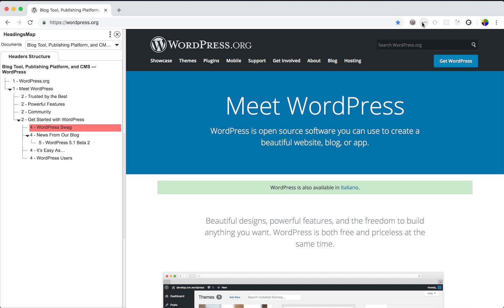Viewport: 504px width, 308px height.
Task: Click the blue bookmark star
Action: [x=398, y=22]
